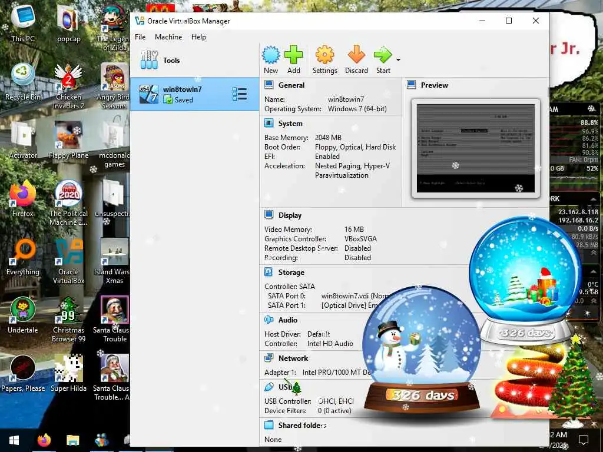Click the Display section header
Screen dimensions: 603x452
290,215
